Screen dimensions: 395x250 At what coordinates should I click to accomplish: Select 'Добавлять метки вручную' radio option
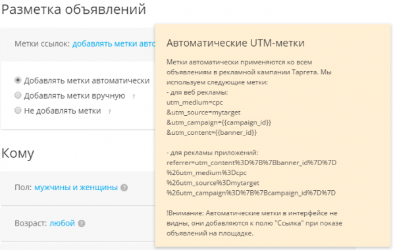(18, 95)
